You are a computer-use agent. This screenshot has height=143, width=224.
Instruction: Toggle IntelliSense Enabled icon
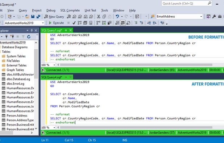pos(91,23)
